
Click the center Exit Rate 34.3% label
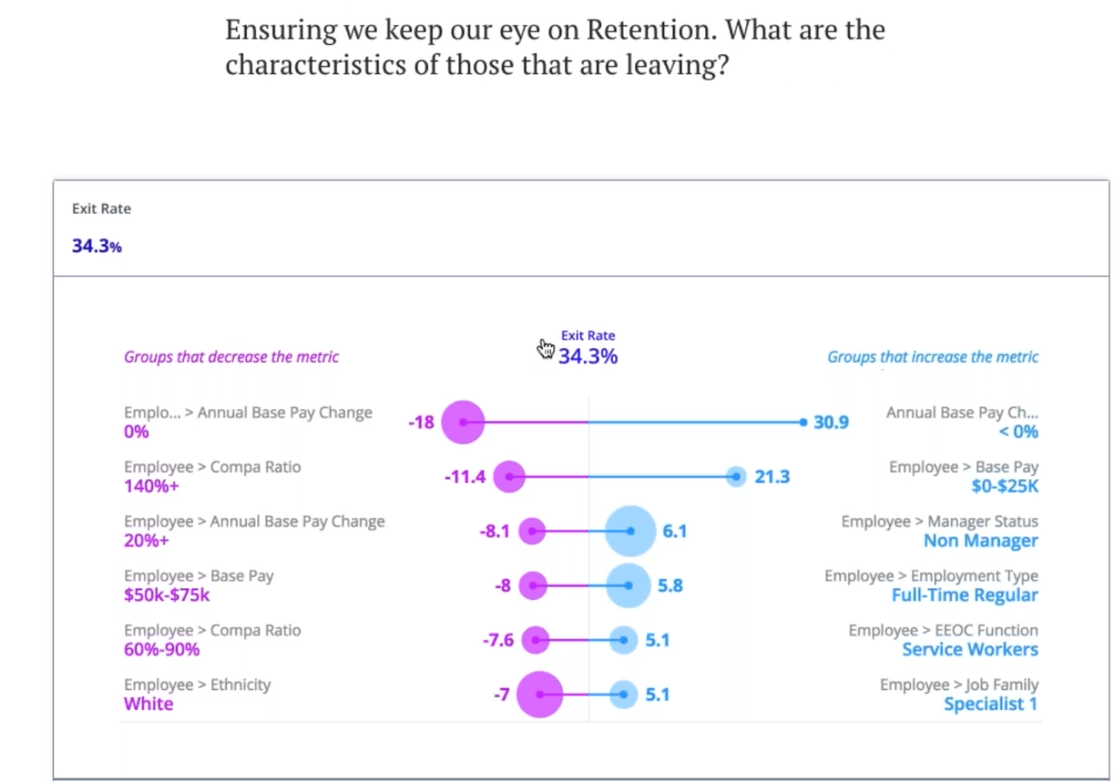[x=588, y=348]
